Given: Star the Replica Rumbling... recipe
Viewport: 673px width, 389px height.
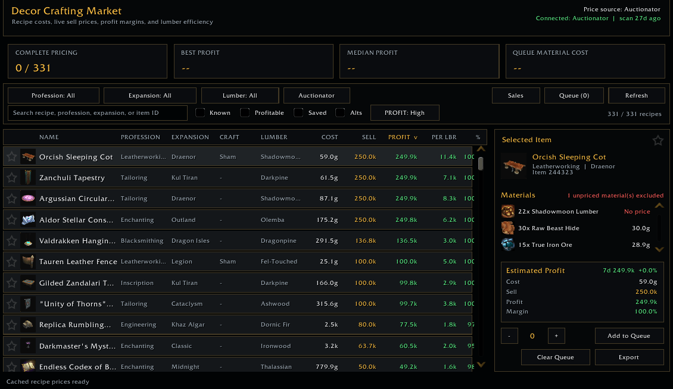Looking at the screenshot, I should (x=11, y=325).
